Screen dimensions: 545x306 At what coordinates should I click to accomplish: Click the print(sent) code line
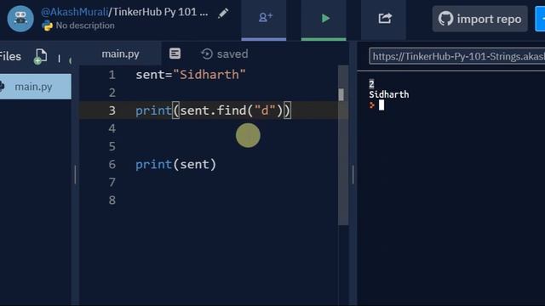(176, 164)
